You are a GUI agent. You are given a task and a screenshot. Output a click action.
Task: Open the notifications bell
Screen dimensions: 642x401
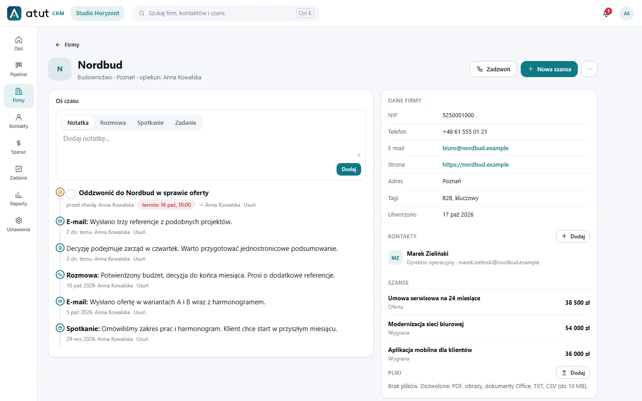pos(606,13)
